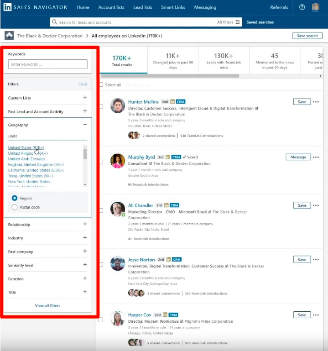Click the LinkedIn logo icon
The image size is (328, 351).
tap(7, 7)
